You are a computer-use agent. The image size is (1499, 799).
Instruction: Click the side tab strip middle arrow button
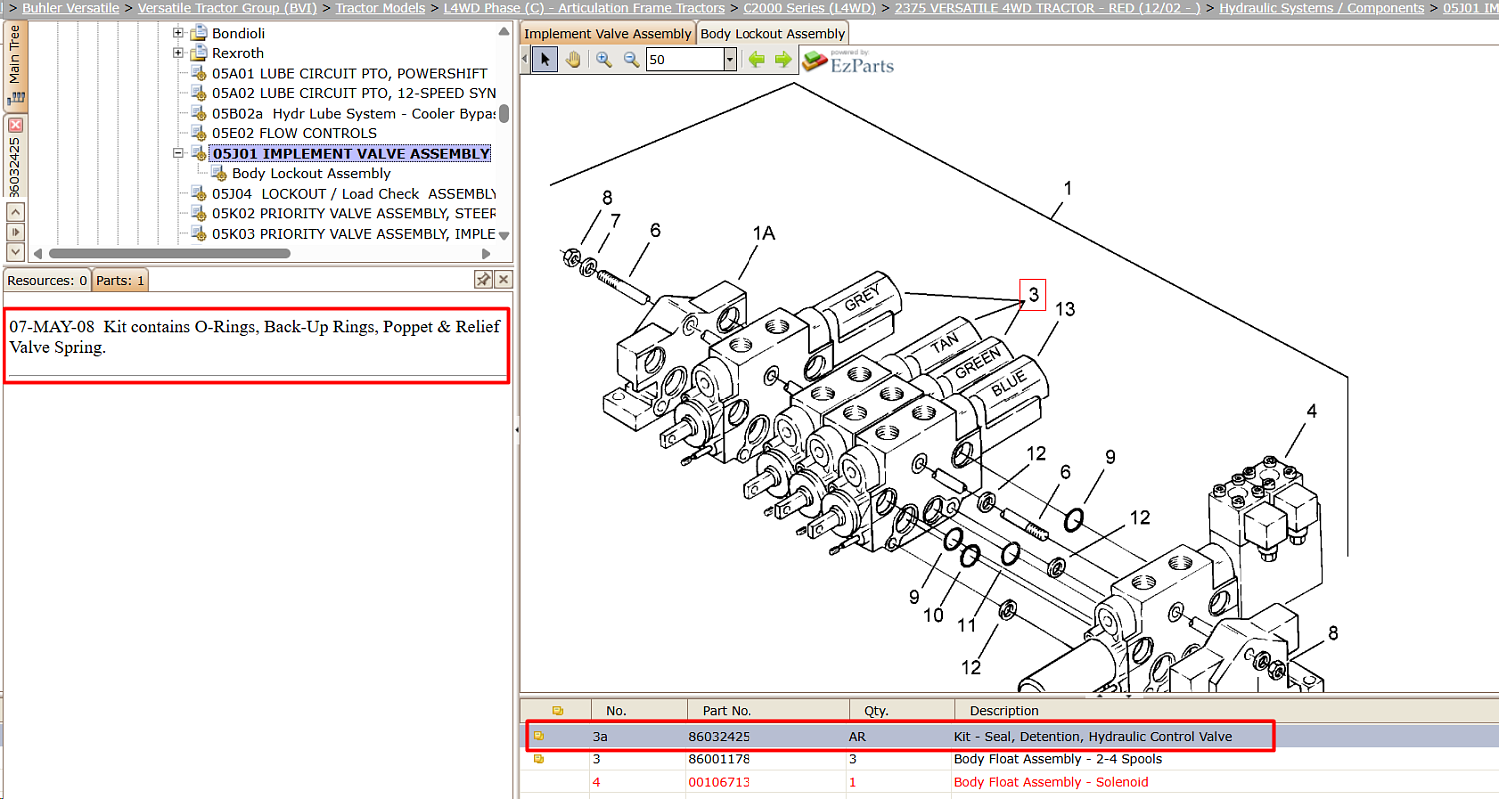coord(15,232)
